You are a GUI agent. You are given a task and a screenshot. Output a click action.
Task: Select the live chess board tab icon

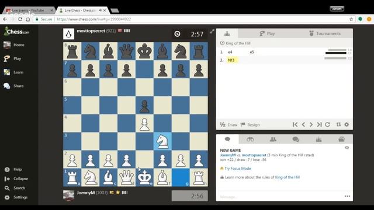(x=227, y=34)
